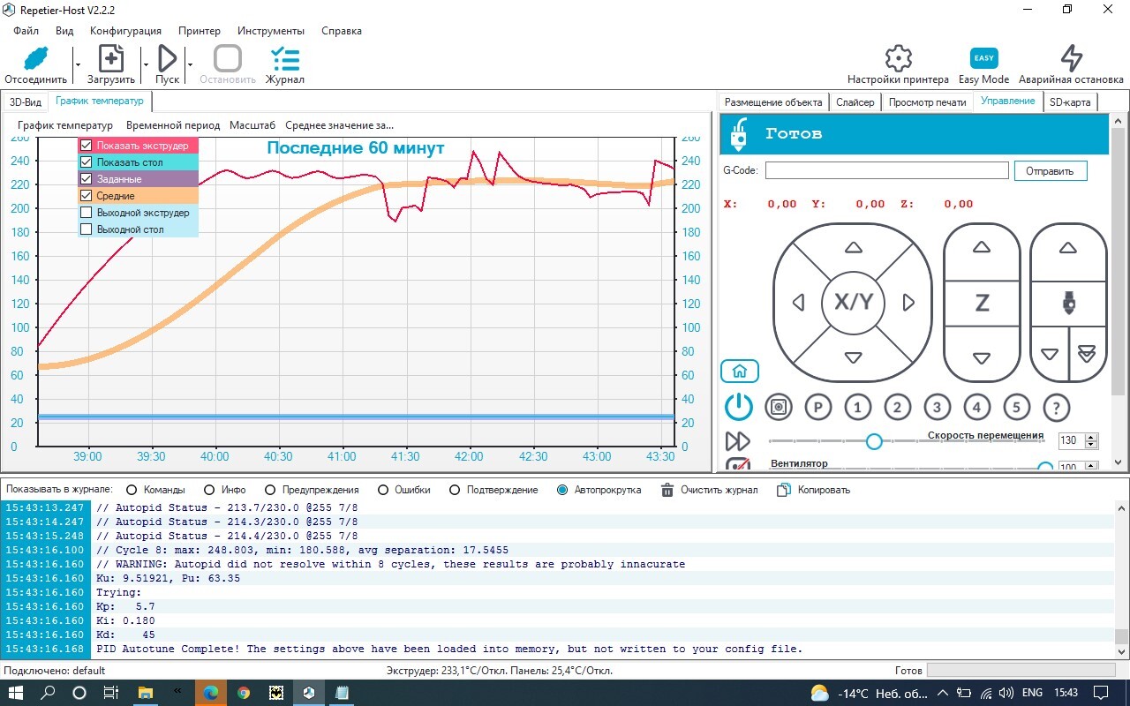
Task: Uncheck the Средние checkbox
Action: (86, 196)
